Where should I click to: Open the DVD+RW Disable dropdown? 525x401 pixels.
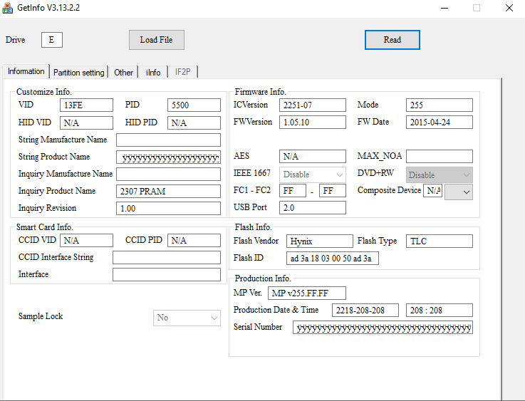[440, 175]
